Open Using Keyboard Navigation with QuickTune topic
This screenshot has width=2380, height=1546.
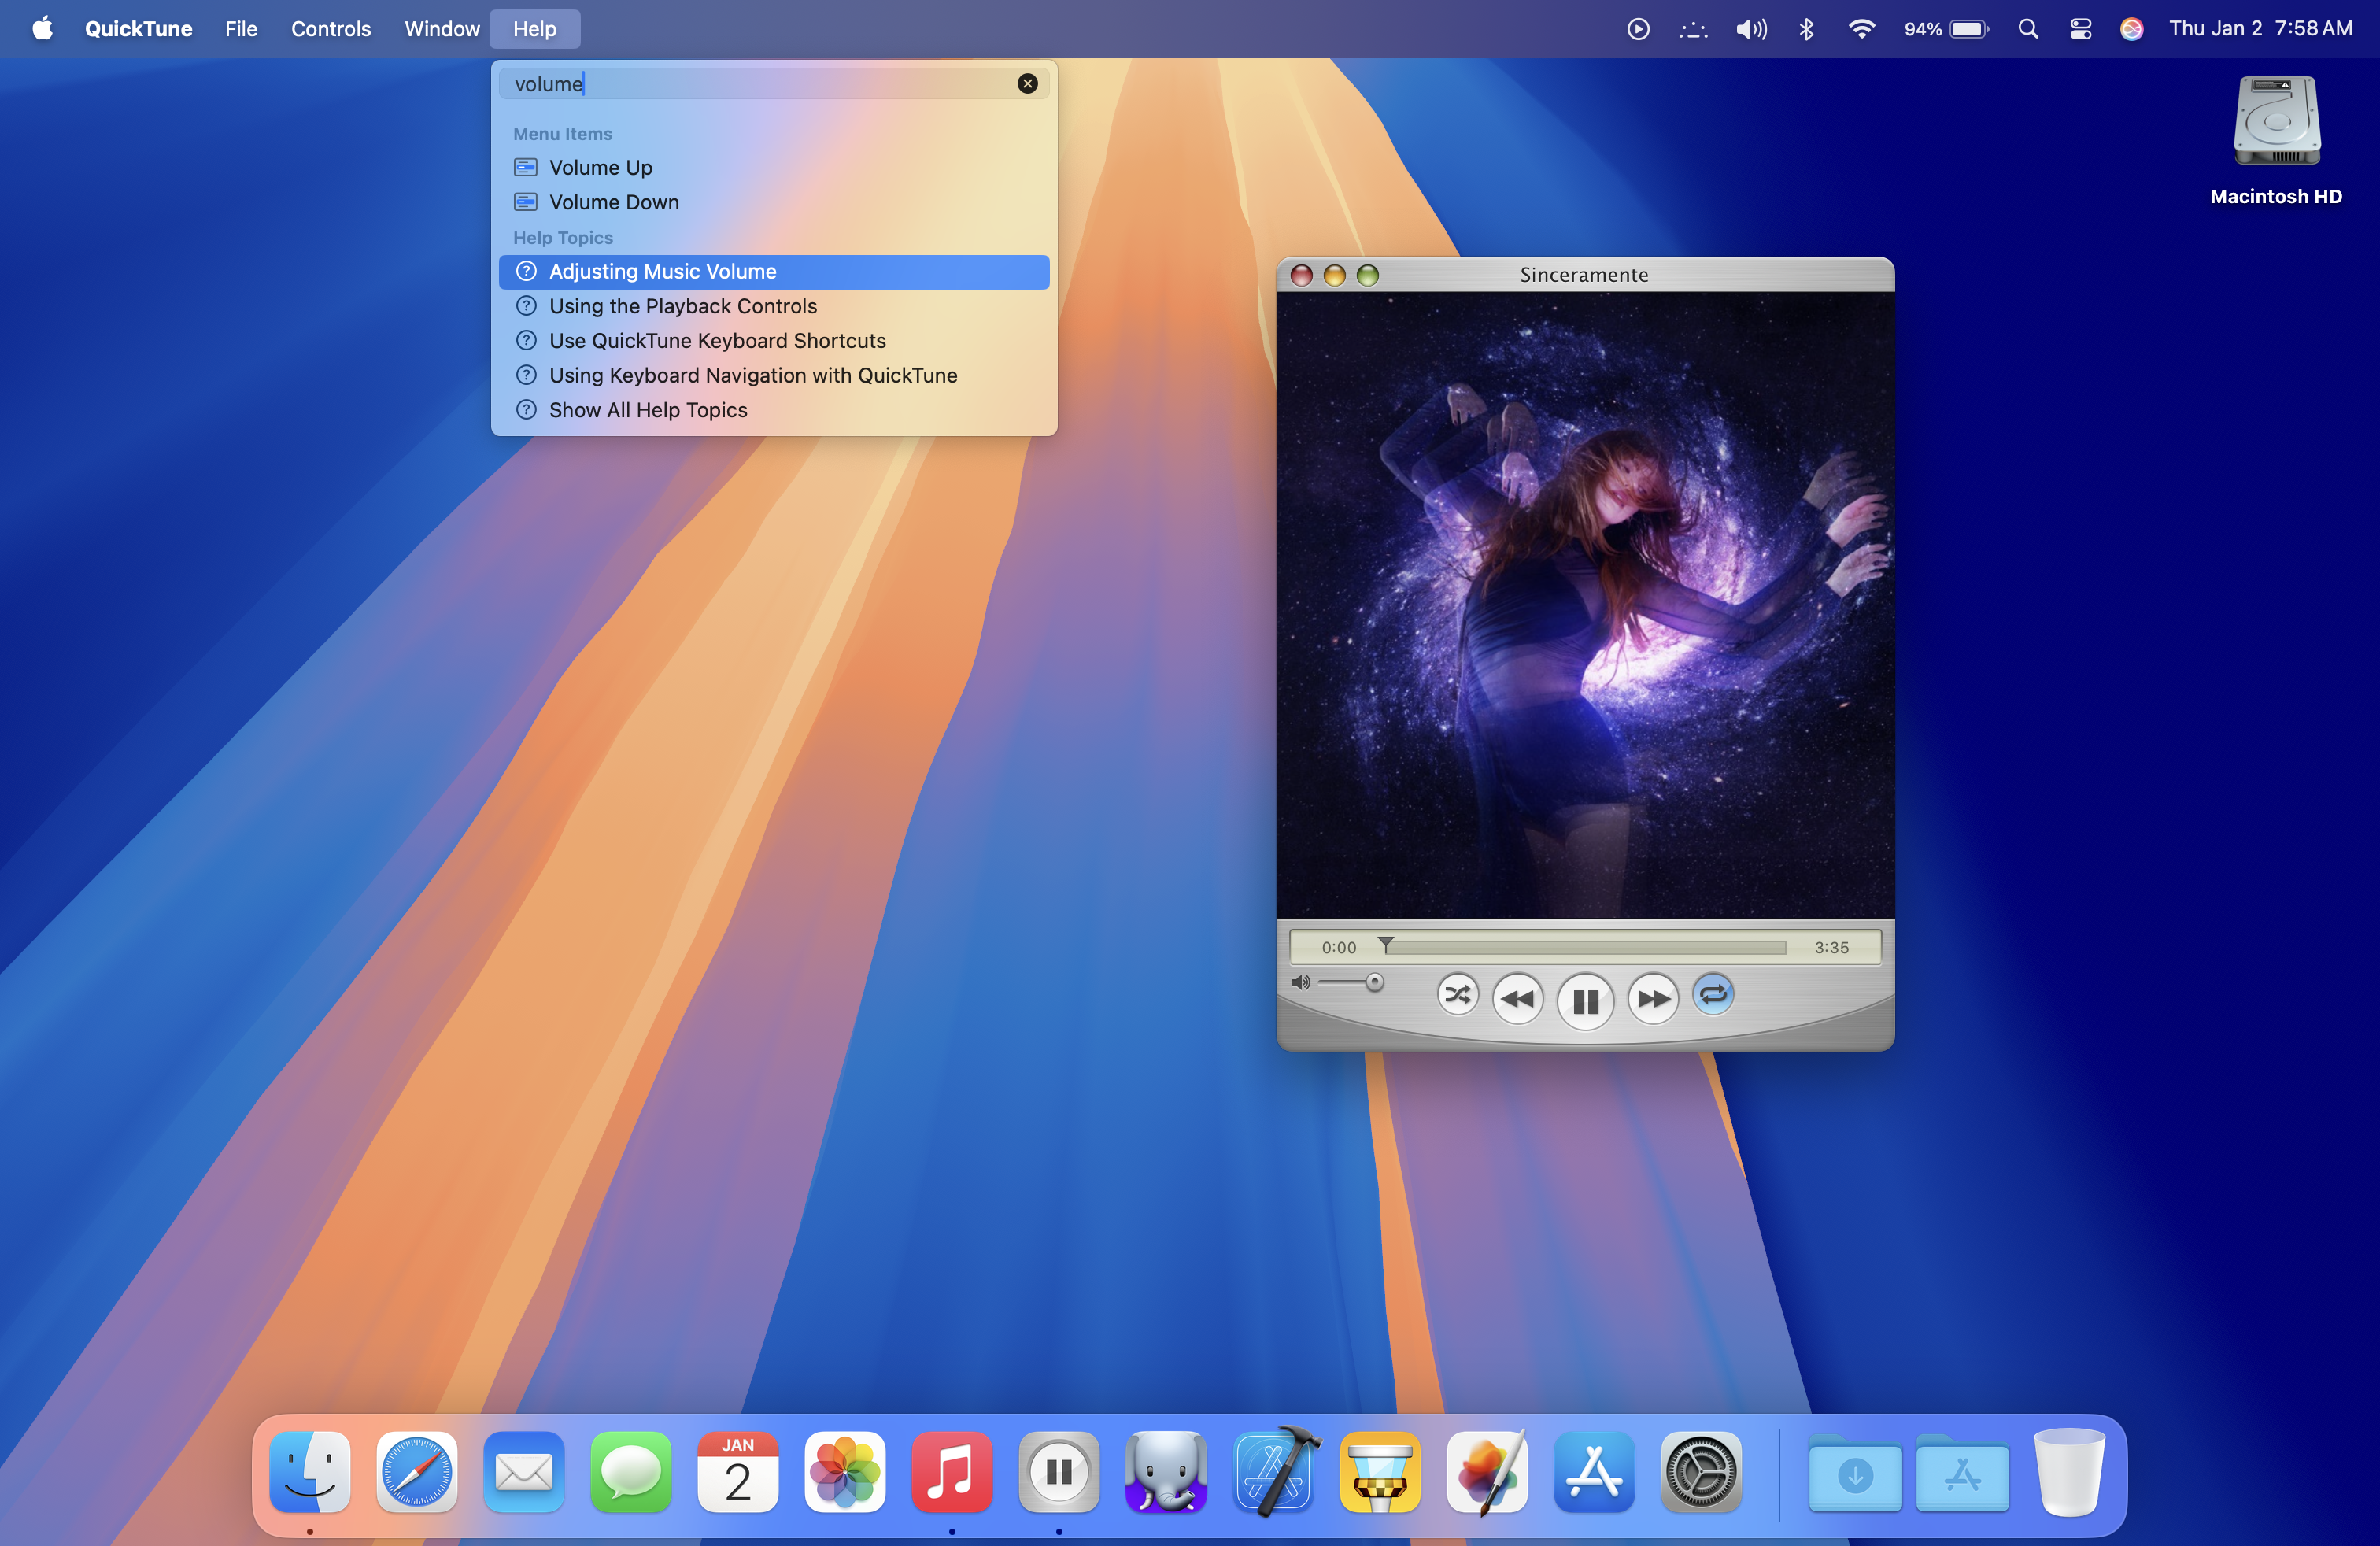774,376
